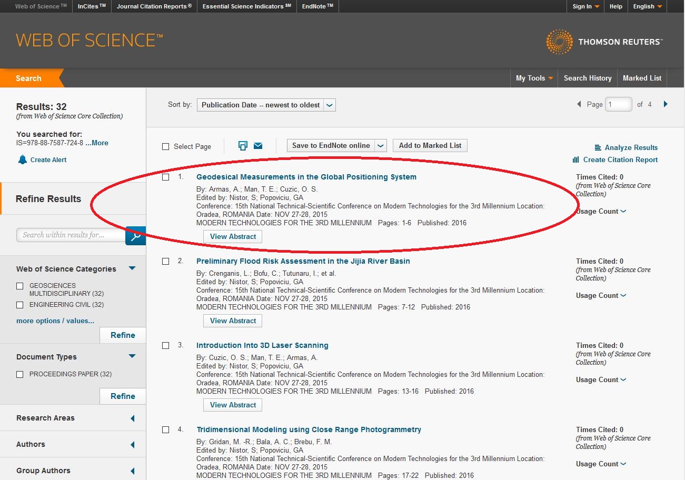Click the email envelope icon
The image size is (685, 480).
point(258,146)
